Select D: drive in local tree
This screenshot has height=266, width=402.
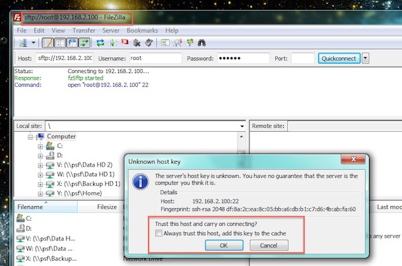(59, 155)
